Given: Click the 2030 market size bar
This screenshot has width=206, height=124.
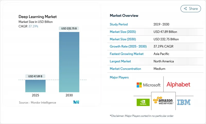Looking at the screenshot, I should (69, 62).
